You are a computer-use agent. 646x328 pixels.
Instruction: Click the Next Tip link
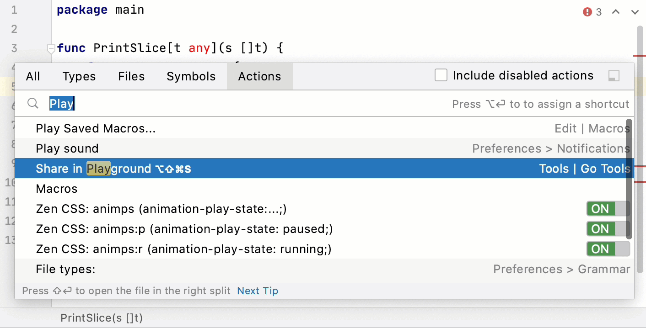coord(258,291)
